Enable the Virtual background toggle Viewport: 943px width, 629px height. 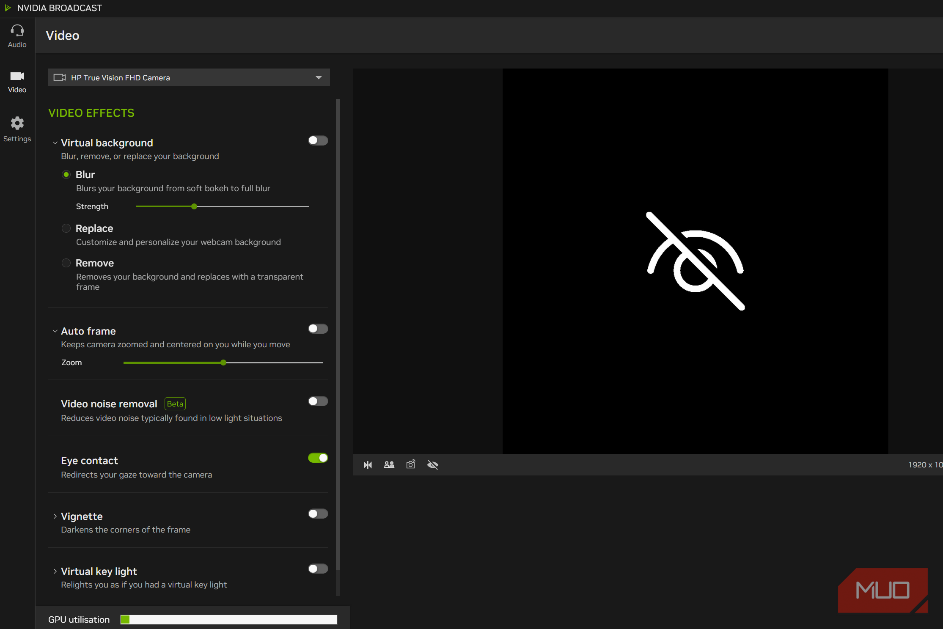point(318,140)
